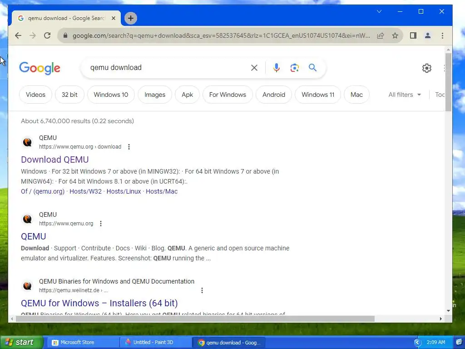Apply the Apk filter chip
Viewport: 465px width, 349px height.
click(x=187, y=95)
